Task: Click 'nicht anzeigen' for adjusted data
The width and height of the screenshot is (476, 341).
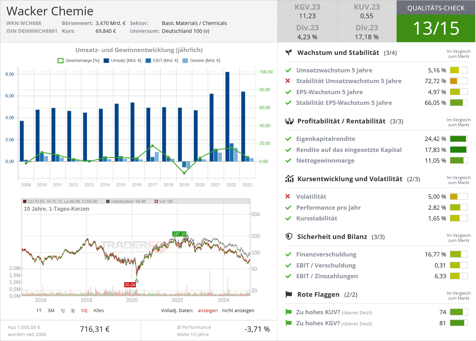Action: [238, 311]
